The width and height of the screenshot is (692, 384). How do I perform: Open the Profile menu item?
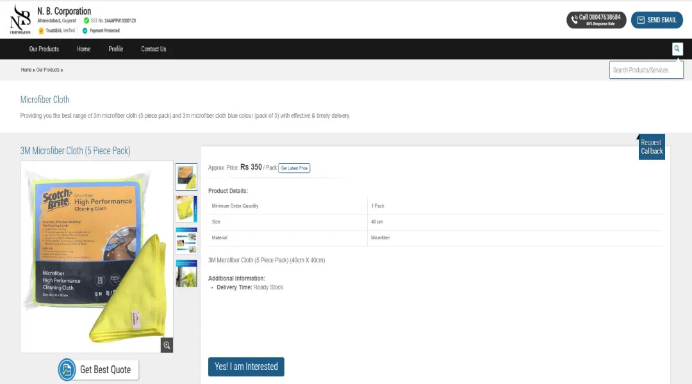click(x=115, y=49)
